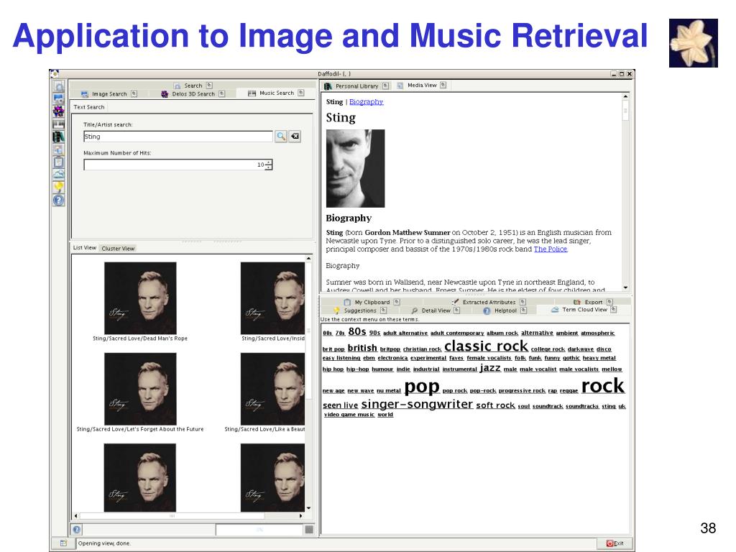
Task: Click the up arrow of biography pane scrollbar
Action: click(625, 96)
